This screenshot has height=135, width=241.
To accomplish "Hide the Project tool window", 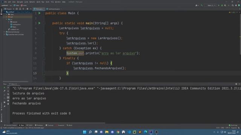I will pyautogui.click(x=31, y=9).
